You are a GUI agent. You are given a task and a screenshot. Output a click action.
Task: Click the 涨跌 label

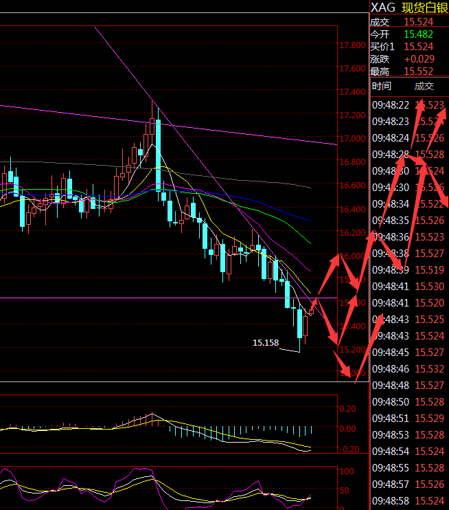pos(380,59)
